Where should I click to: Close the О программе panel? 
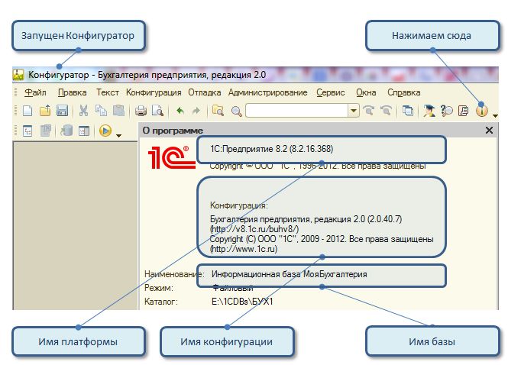pos(490,131)
